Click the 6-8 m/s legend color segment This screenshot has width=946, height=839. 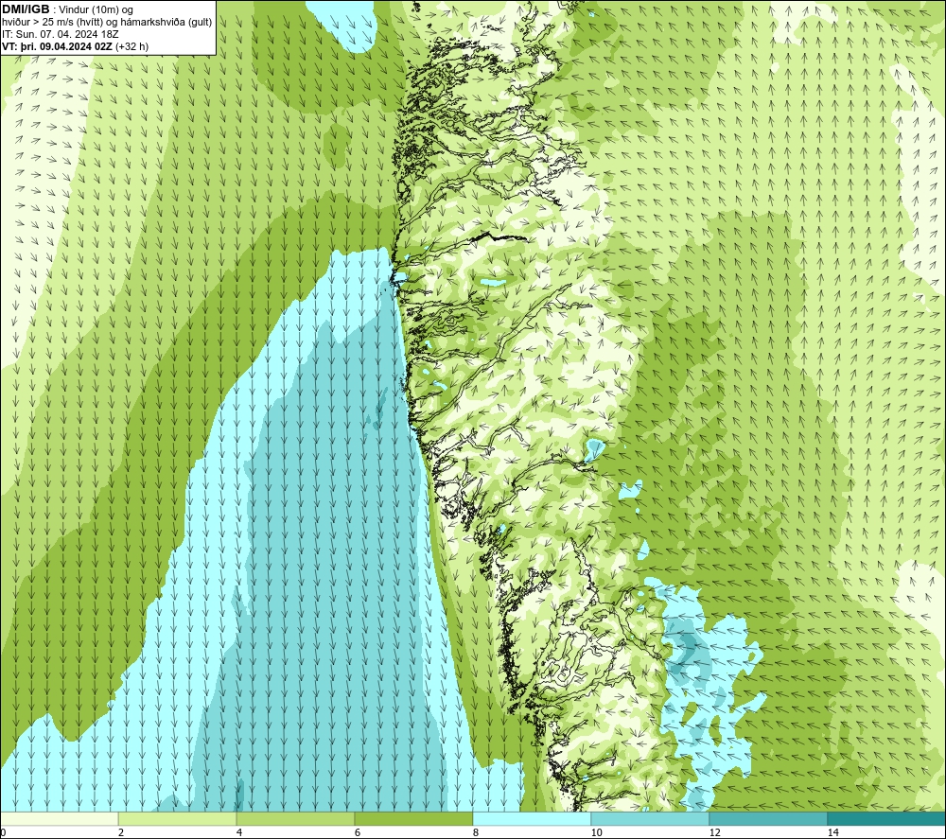click(x=414, y=818)
